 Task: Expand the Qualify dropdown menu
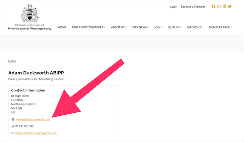[x=175, y=27]
